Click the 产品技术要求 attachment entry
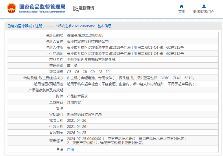The height and width of the screenshot is (156, 223). click(x=77, y=96)
